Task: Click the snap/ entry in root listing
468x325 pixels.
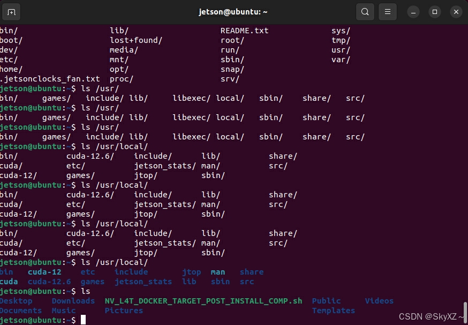Action: (x=232, y=69)
